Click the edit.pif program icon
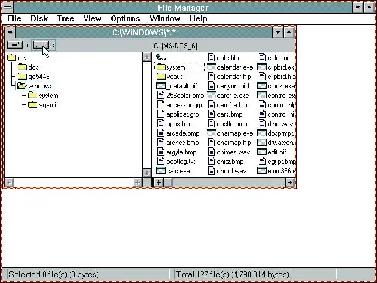 (262, 152)
